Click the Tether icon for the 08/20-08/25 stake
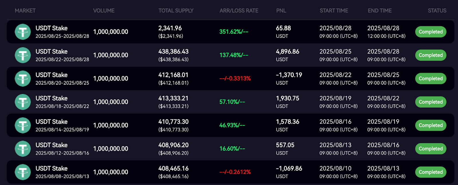The height and width of the screenshot is (185, 458). (23, 79)
